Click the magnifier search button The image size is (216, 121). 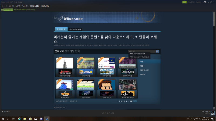tap(157, 51)
